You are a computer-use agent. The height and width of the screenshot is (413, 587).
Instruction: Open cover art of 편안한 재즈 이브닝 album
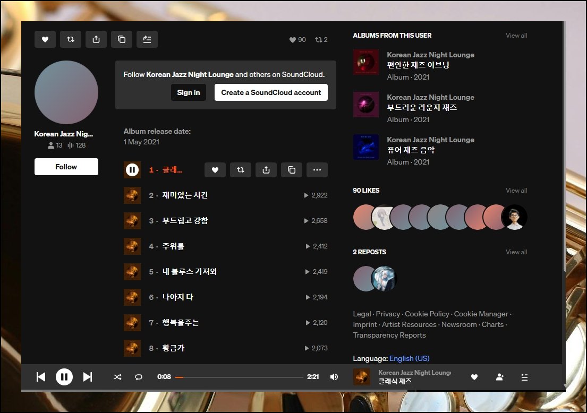[366, 62]
